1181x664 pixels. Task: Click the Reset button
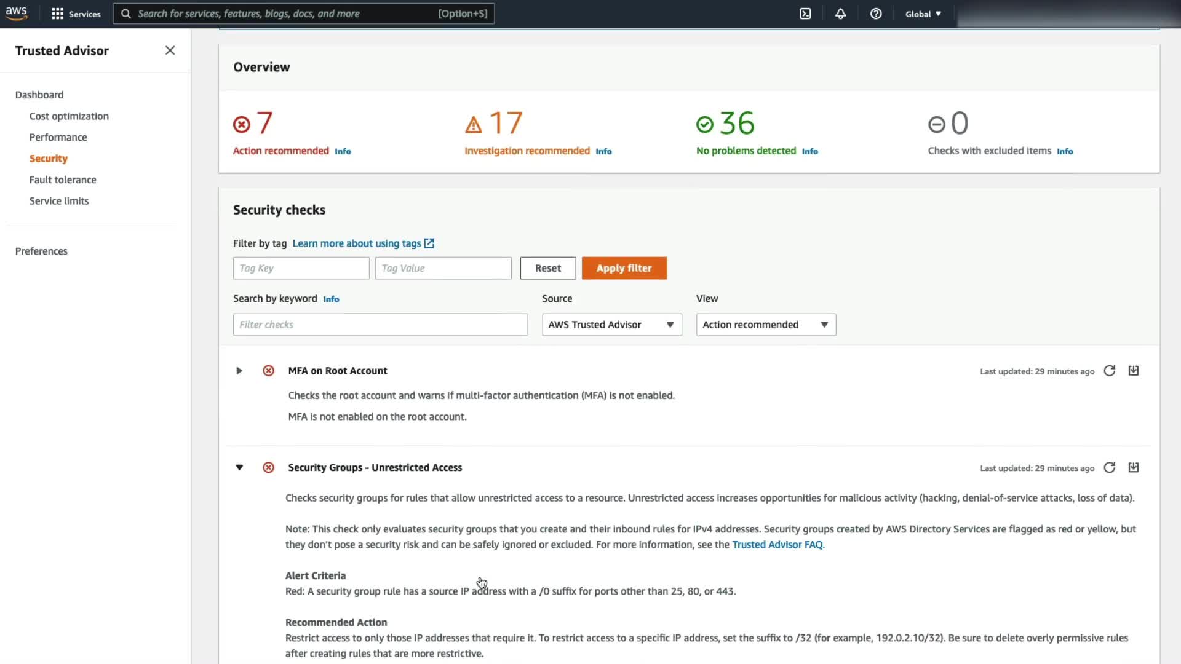(x=547, y=268)
